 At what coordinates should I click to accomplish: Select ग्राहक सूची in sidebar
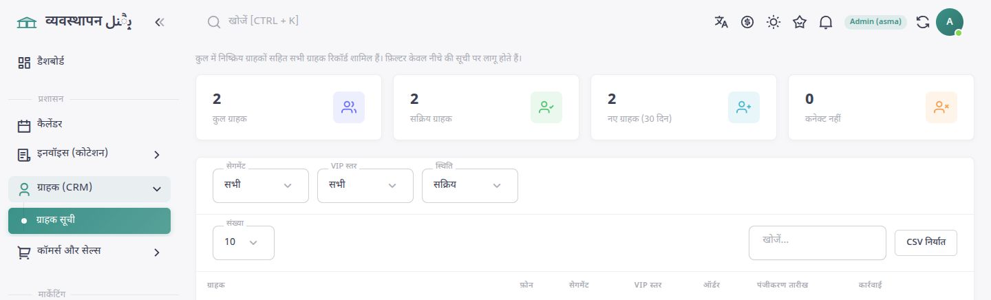point(89,221)
